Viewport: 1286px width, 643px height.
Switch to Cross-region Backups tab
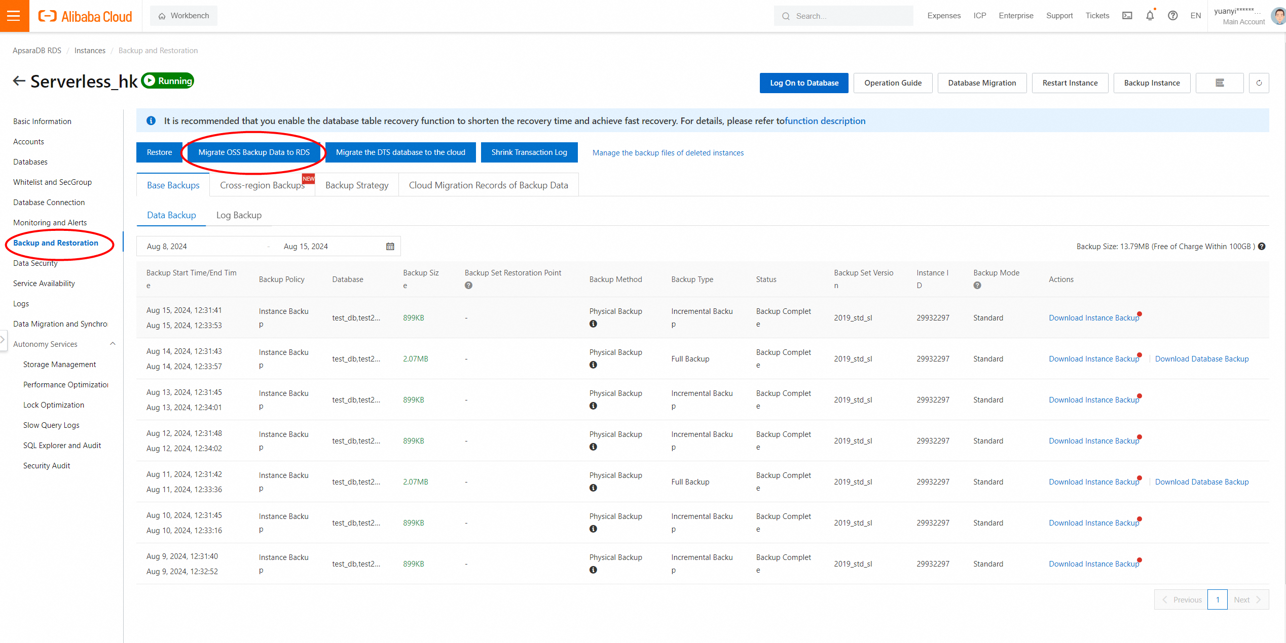262,185
